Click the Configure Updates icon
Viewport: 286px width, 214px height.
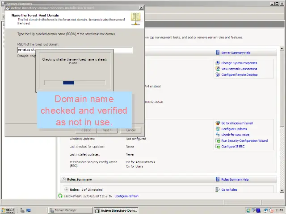tap(218, 129)
